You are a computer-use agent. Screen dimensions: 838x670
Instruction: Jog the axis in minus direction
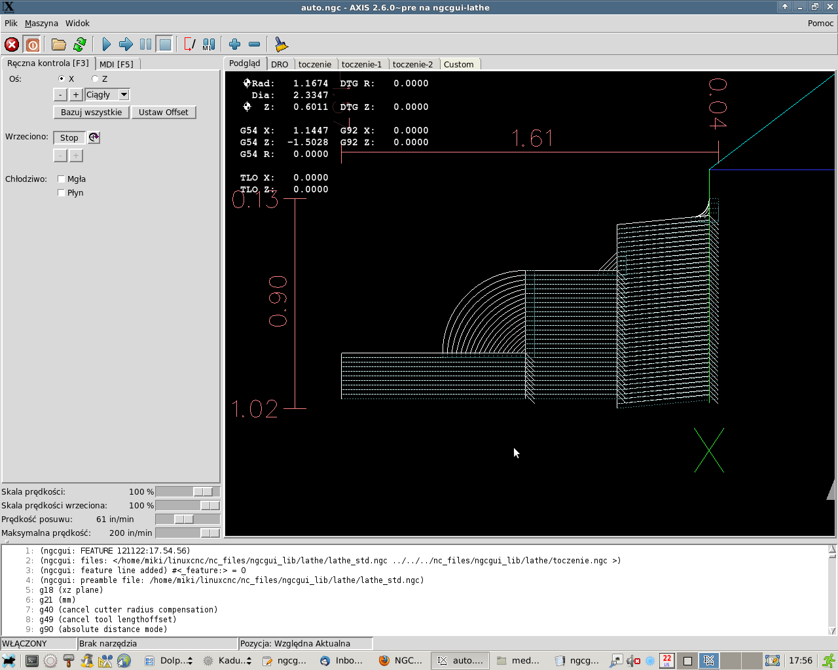click(60, 95)
